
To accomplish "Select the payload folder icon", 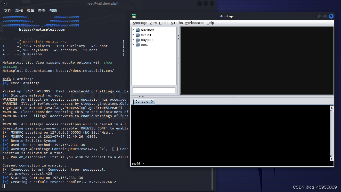I will [137, 40].
